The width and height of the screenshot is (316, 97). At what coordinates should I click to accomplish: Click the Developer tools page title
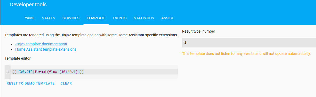(28, 5)
